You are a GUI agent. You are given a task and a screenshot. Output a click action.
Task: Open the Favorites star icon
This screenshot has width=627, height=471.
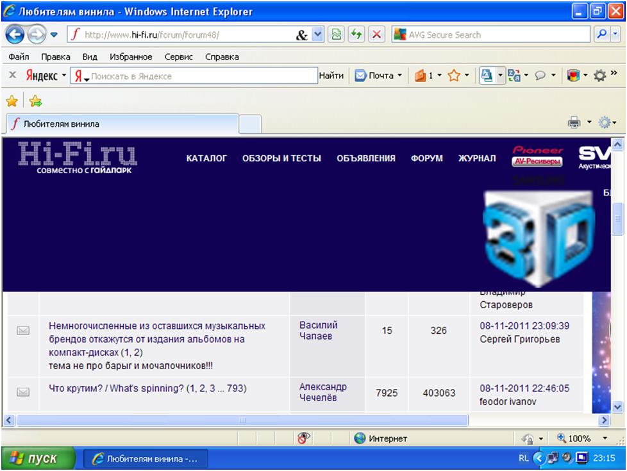pos(11,101)
